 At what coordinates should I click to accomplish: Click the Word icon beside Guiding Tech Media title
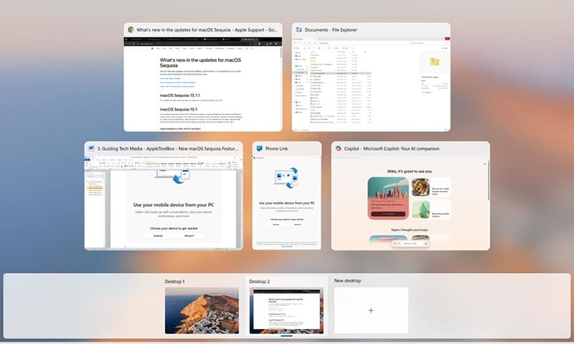(91, 149)
